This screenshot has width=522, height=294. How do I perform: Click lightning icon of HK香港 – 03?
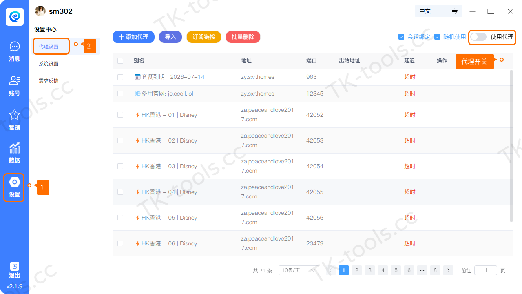pos(137,166)
